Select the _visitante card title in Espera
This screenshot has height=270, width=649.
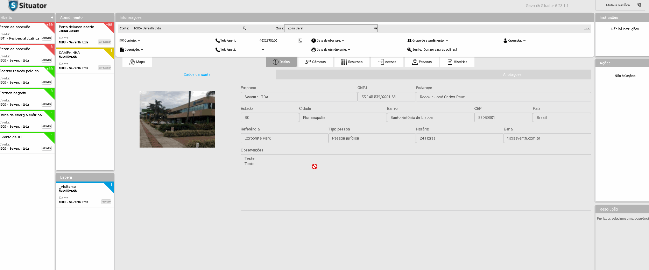pyautogui.click(x=67, y=187)
